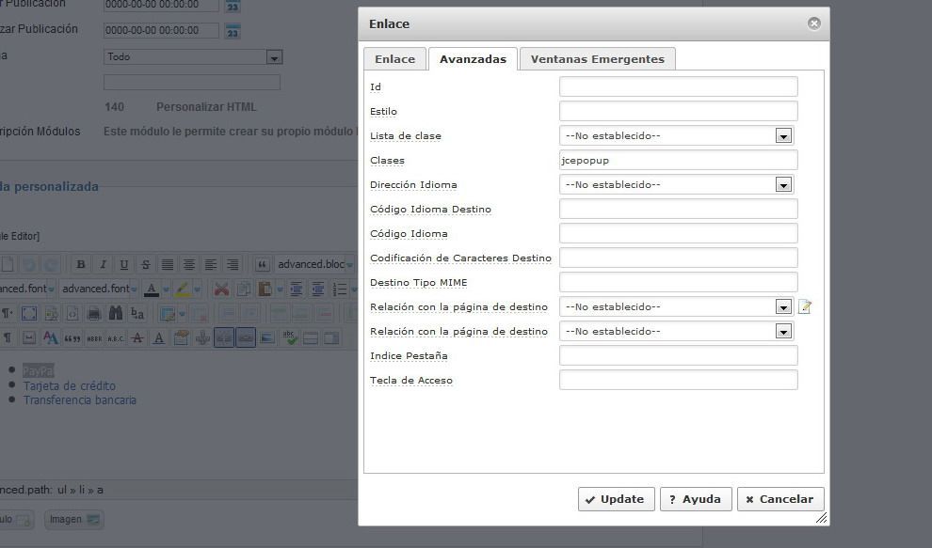Toggle italic formatting in the editor toolbar
This screenshot has height=548, width=932.
click(103, 264)
